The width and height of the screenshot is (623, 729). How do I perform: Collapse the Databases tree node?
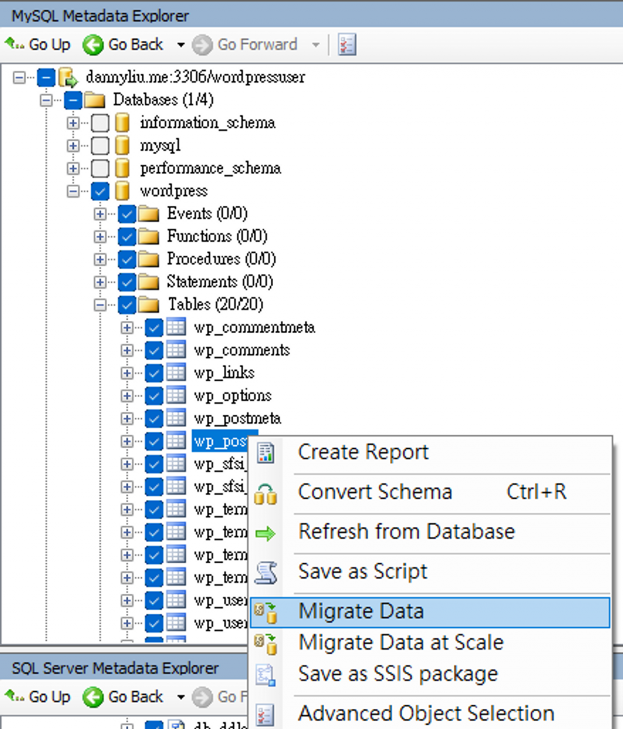coord(46,100)
